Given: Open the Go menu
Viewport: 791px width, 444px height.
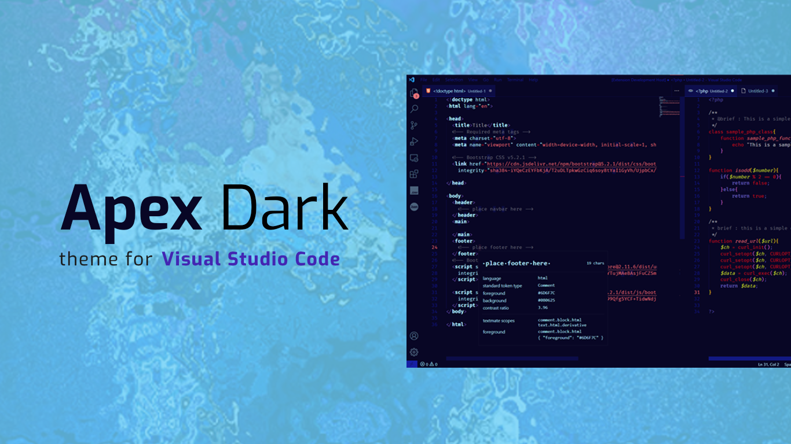Looking at the screenshot, I should pyautogui.click(x=486, y=79).
